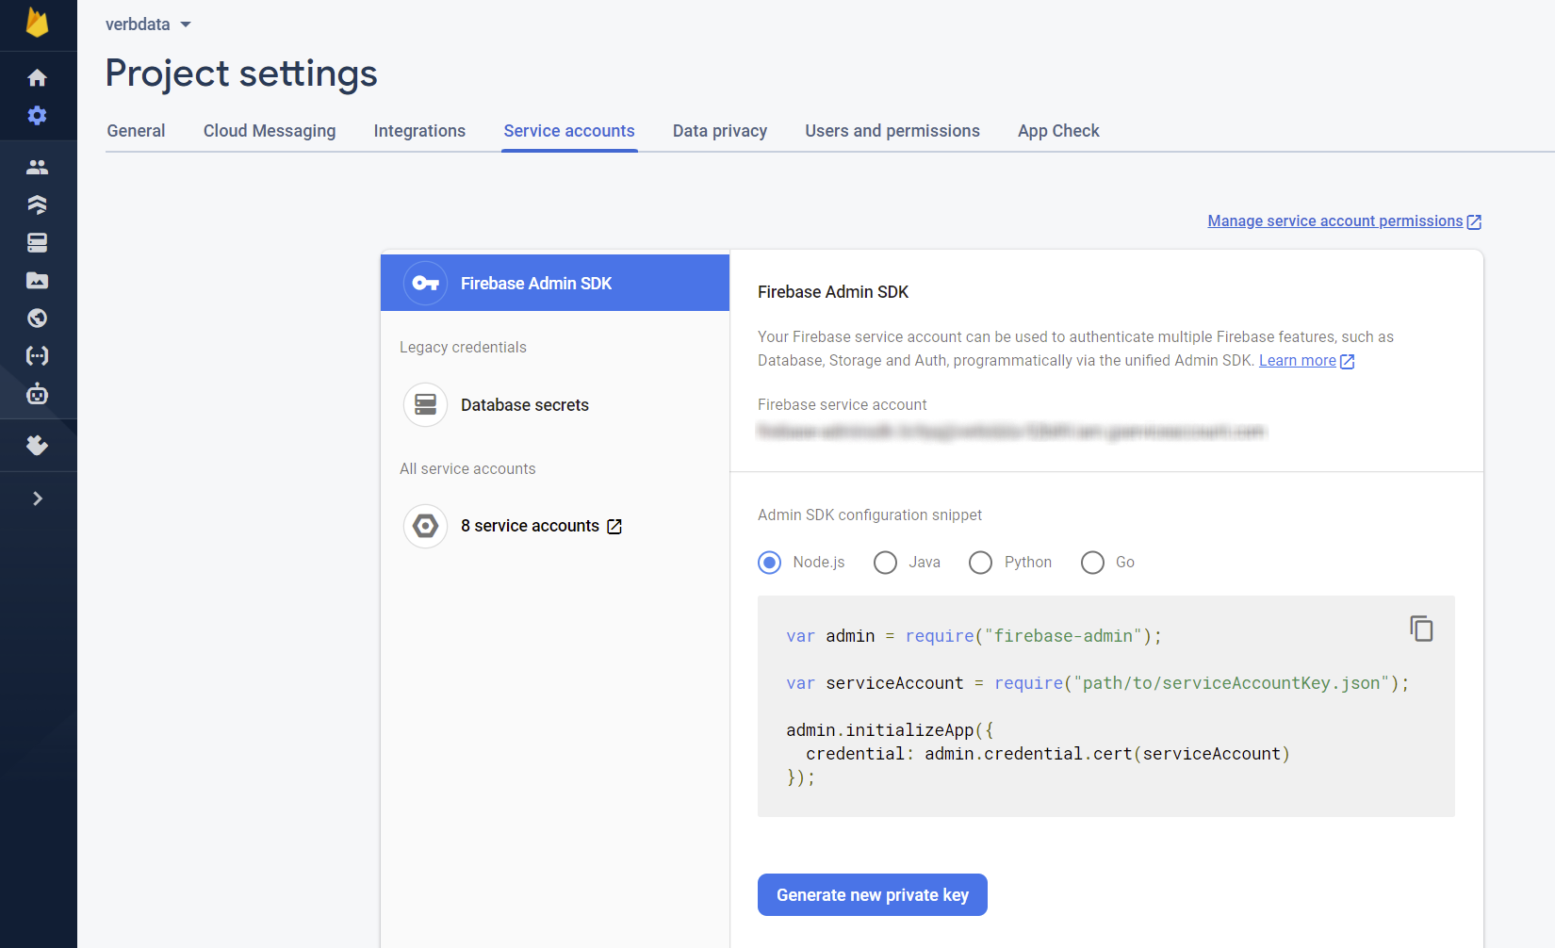Image resolution: width=1555 pixels, height=948 pixels.
Task: Click external icon next to Learn more
Action: click(1348, 361)
